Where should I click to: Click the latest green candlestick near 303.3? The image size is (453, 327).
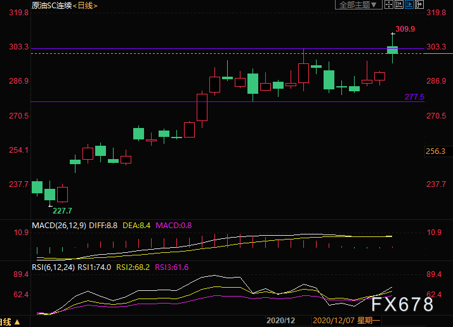[392, 50]
